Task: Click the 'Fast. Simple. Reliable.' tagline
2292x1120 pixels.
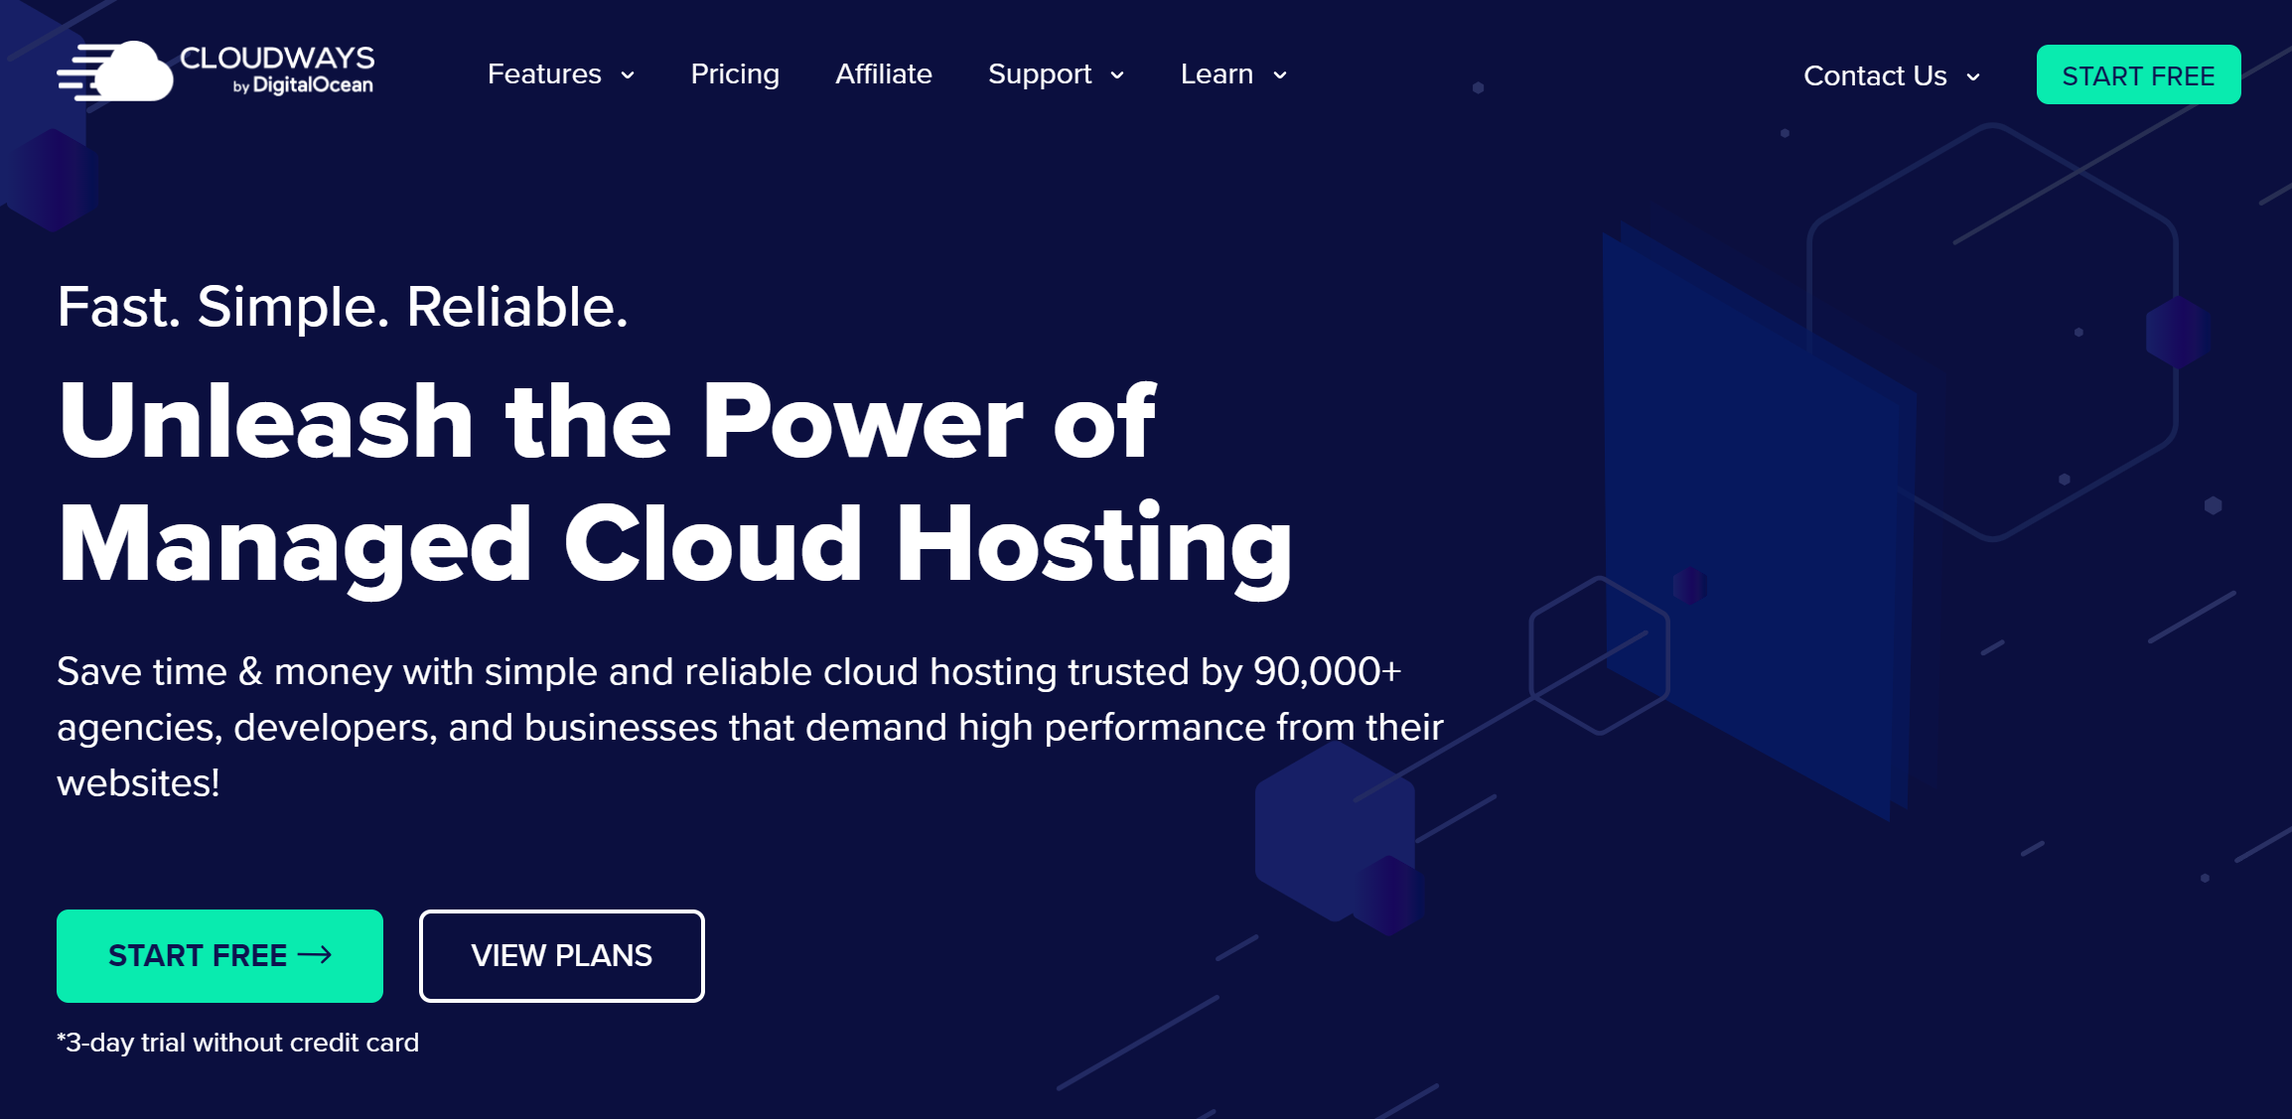Action: pos(343,307)
